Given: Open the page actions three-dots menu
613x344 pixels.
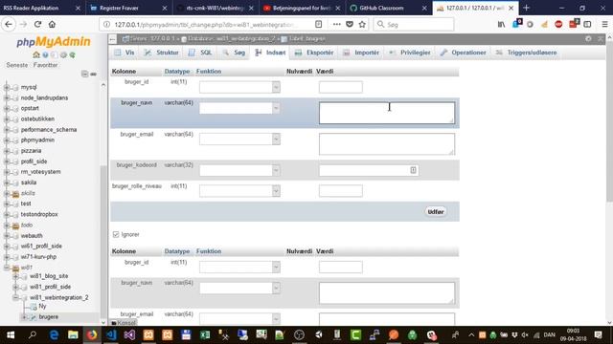Looking at the screenshot, I should [x=336, y=24].
